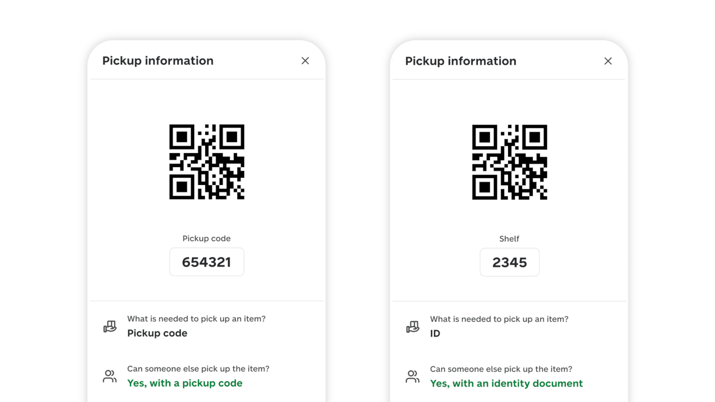Select the pickup code 654321 field
This screenshot has width=715, height=402.
206,262
